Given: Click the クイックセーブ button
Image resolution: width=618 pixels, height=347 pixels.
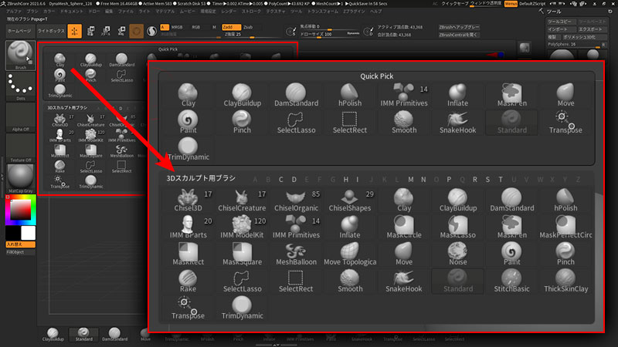Looking at the screenshot, I should pyautogui.click(x=455, y=4).
